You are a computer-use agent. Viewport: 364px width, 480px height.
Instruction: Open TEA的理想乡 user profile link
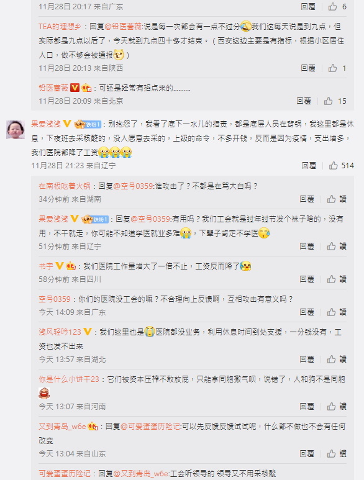coord(60,27)
